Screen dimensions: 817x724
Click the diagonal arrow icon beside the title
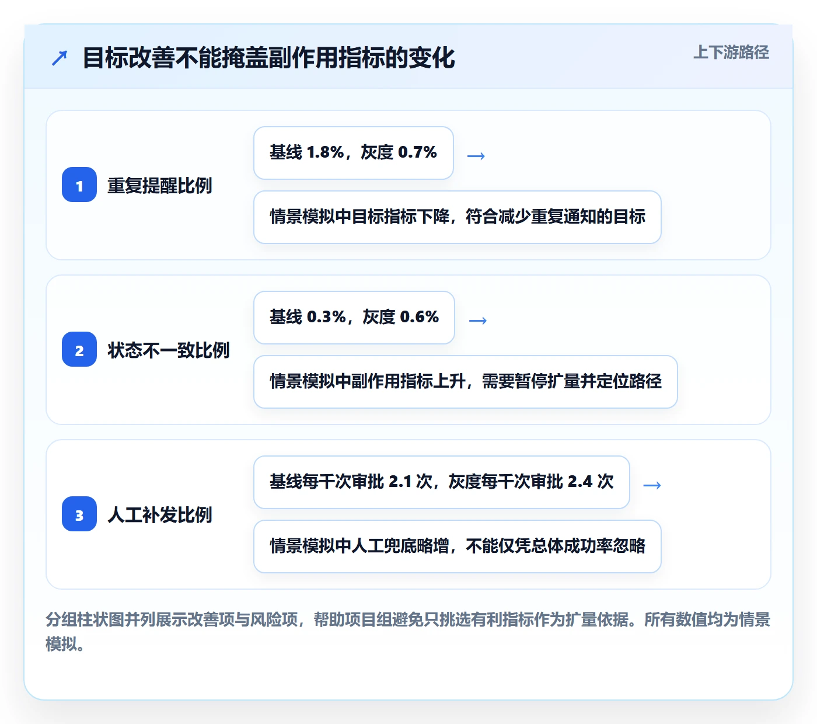tap(60, 58)
